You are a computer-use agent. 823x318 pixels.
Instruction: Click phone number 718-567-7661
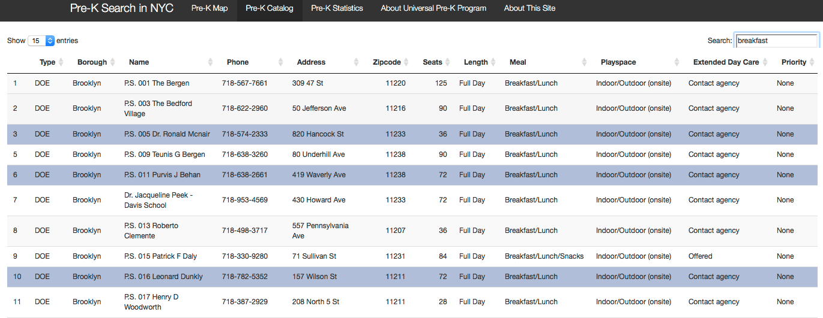(x=245, y=83)
